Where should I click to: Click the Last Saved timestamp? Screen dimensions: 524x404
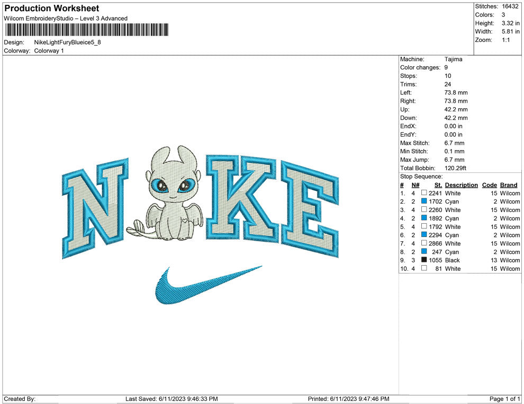click(172, 399)
